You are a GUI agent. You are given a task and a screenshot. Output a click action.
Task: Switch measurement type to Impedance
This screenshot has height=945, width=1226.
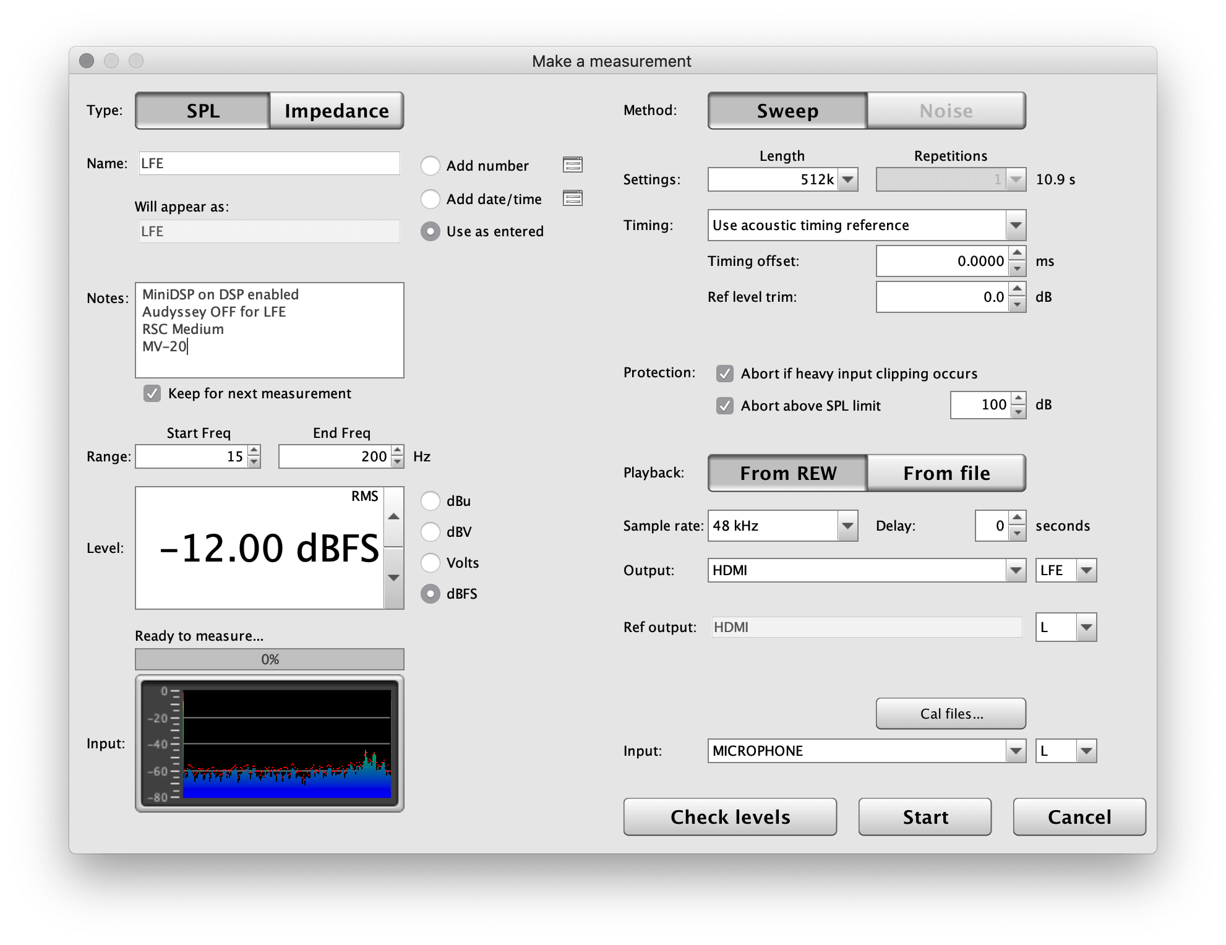(x=337, y=111)
